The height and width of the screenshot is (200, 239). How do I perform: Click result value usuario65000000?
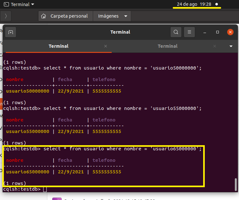[x=28, y=172]
